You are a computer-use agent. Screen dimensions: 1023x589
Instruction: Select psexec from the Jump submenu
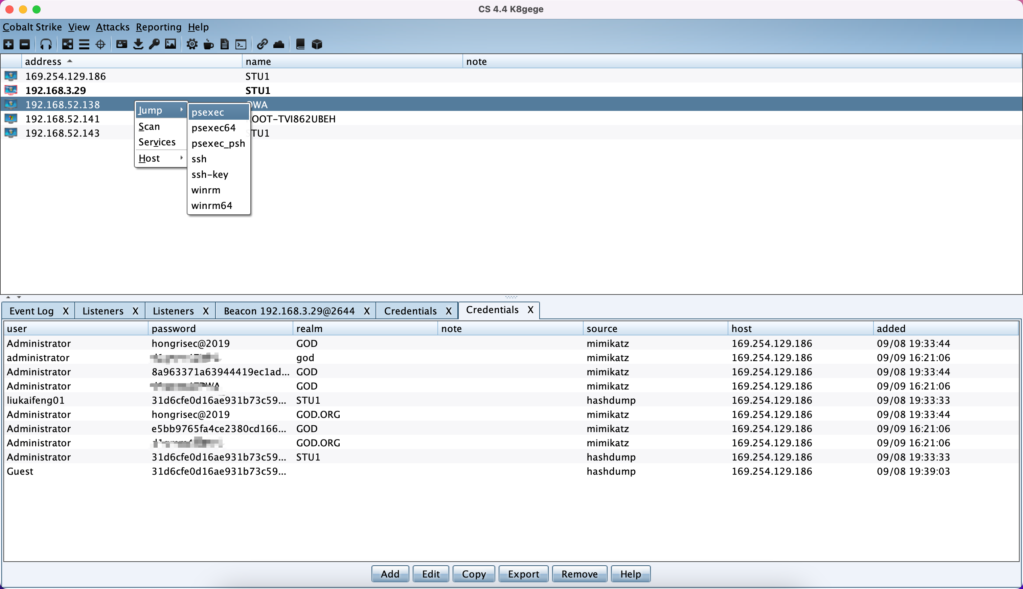point(219,112)
